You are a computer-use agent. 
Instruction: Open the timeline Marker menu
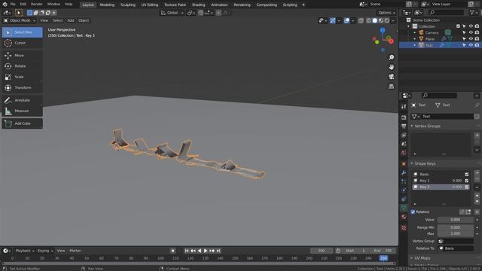pos(75,251)
